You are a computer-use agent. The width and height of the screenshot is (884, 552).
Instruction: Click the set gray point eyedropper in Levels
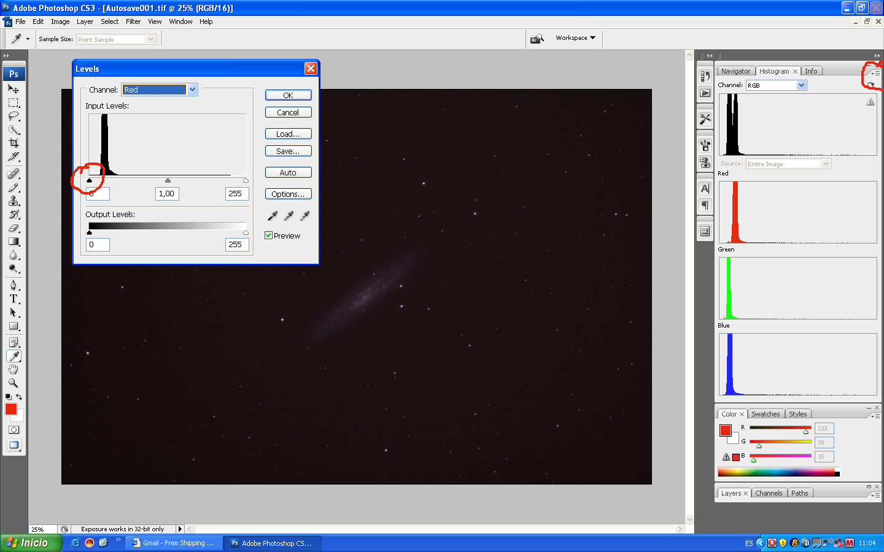289,215
